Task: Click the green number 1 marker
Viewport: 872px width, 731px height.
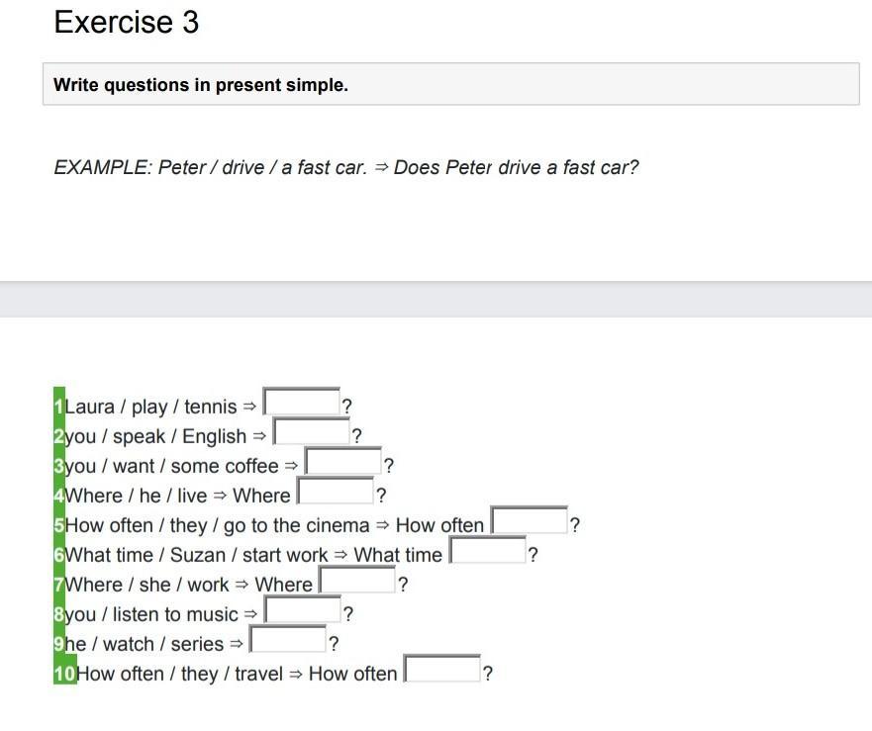Action: (x=59, y=407)
